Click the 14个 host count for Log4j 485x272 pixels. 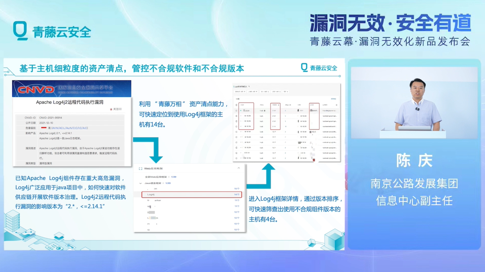(237, 195)
